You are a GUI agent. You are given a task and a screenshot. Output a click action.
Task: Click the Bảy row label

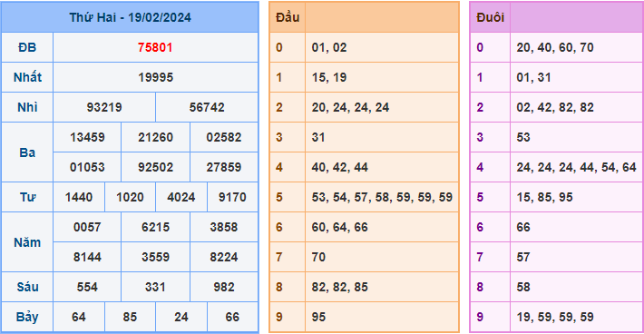point(27,317)
